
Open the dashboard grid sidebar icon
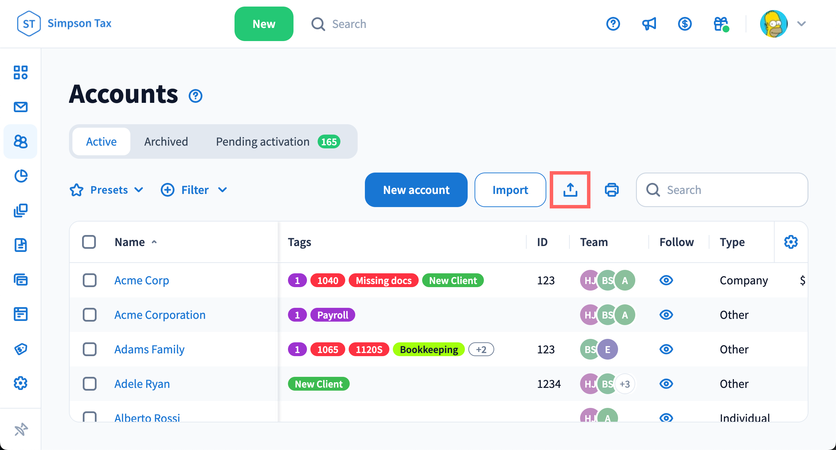pos(21,72)
